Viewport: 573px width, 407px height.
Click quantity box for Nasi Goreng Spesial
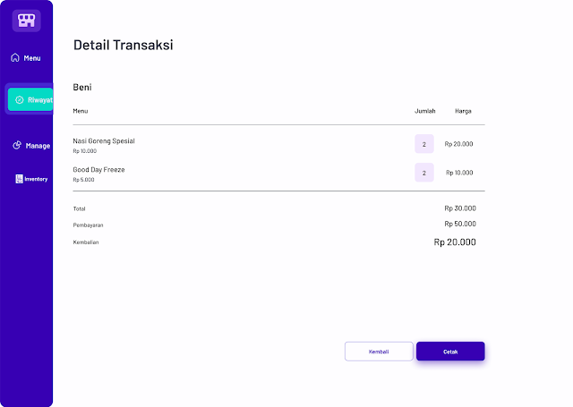(x=424, y=144)
